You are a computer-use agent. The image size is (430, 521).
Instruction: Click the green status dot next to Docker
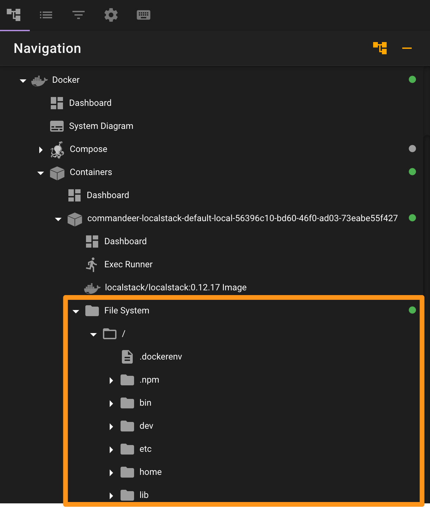(412, 80)
